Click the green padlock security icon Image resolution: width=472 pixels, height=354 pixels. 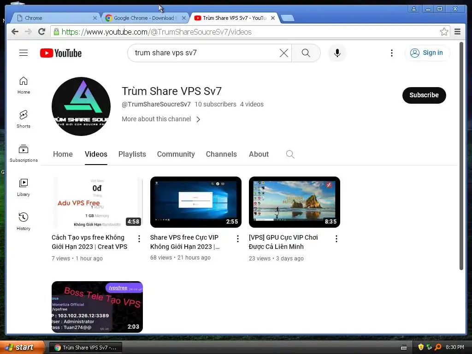[56, 32]
